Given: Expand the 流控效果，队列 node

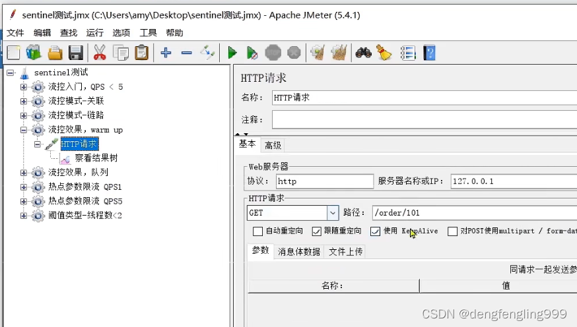Looking at the screenshot, I should pos(24,173).
